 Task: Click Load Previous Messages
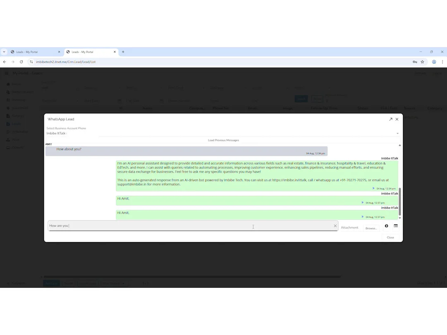[x=223, y=140]
